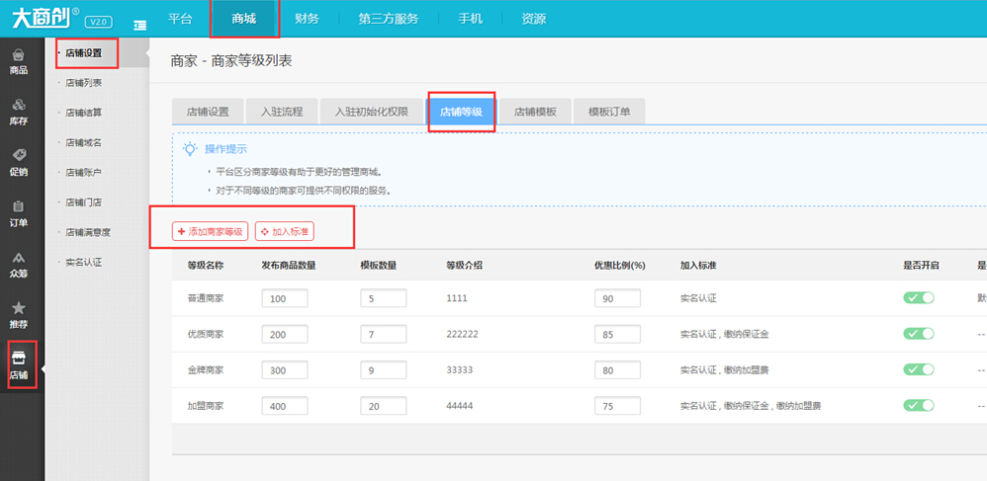Open the 商品 sidebar icon
Image resolution: width=987 pixels, height=481 pixels.
click(18, 61)
